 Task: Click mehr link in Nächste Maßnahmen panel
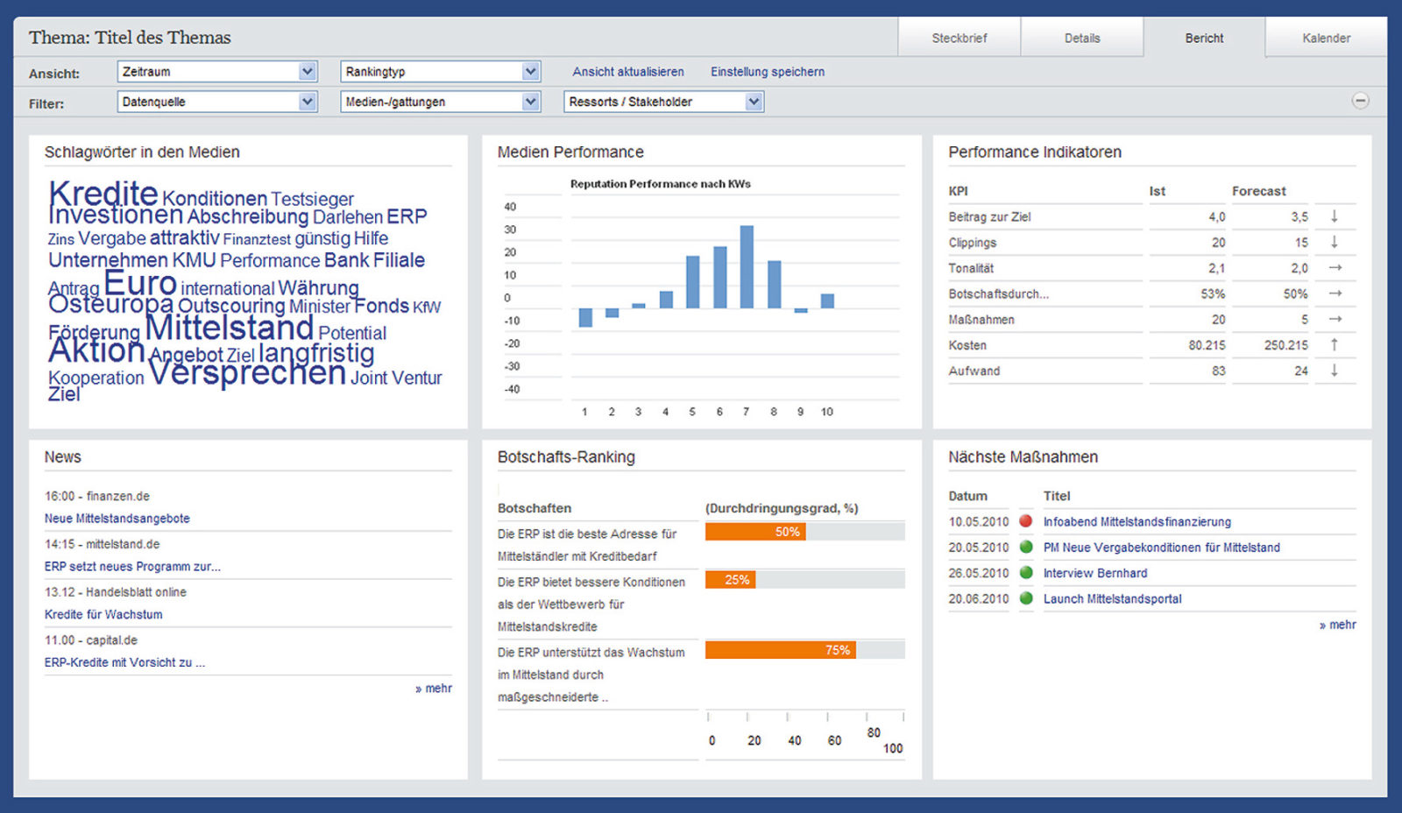pos(1338,625)
